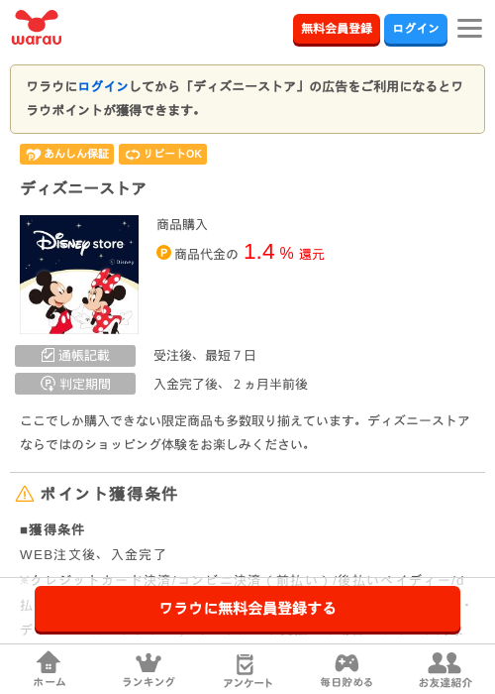Click the ワラウに無料会員登録する button
Screen dimensions: 495x694
click(247, 610)
